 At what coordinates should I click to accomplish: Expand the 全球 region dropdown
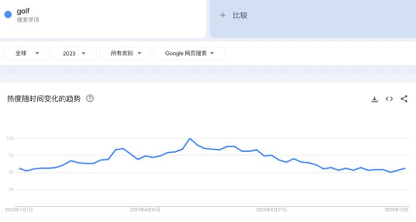point(26,53)
